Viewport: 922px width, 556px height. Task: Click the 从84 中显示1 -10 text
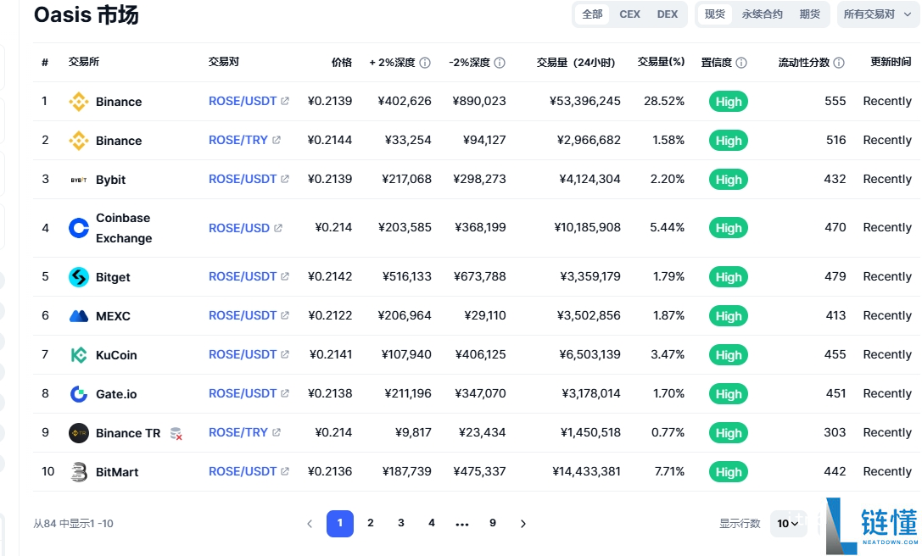(x=74, y=524)
